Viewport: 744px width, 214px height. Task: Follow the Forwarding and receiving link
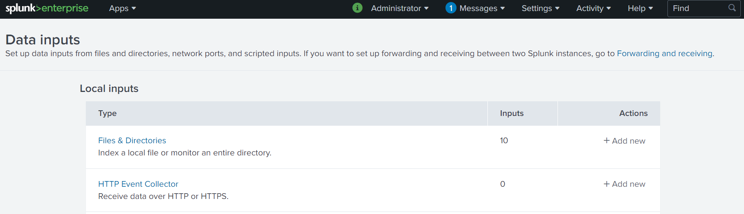pyautogui.click(x=665, y=53)
